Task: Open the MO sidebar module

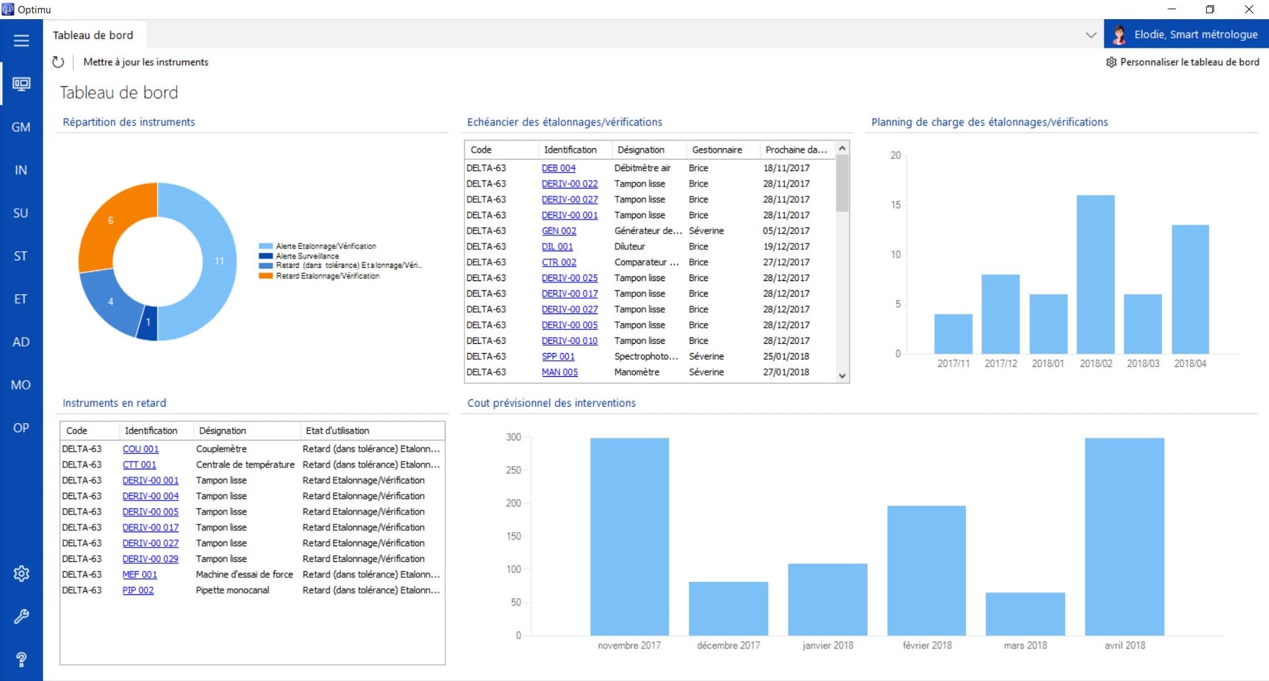Action: point(21,385)
